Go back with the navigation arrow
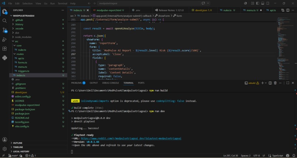This screenshot has height=158, width=297. coord(89,3)
